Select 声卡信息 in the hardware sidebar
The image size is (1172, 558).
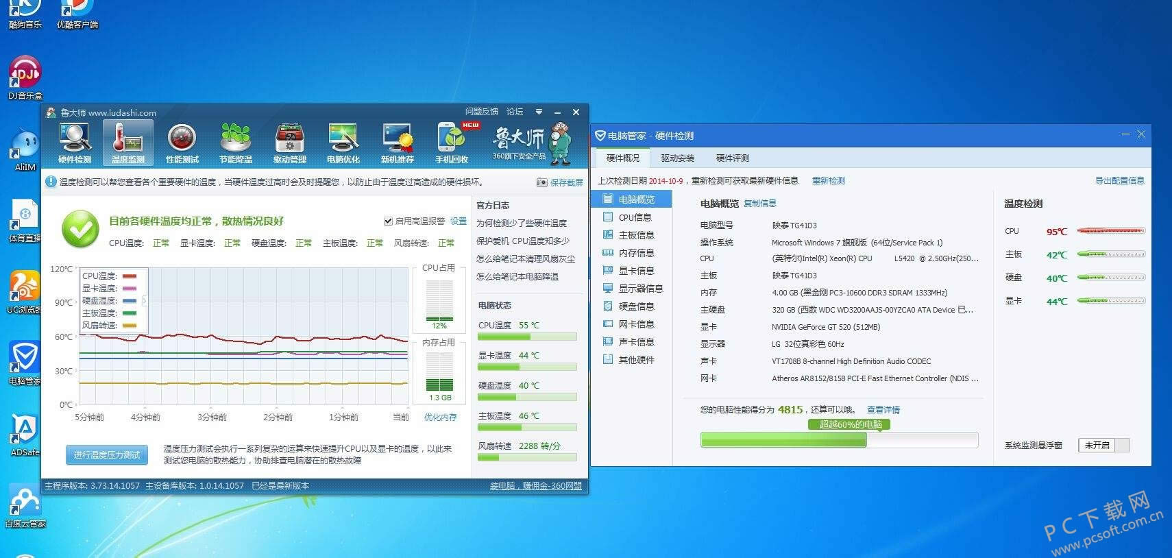631,342
